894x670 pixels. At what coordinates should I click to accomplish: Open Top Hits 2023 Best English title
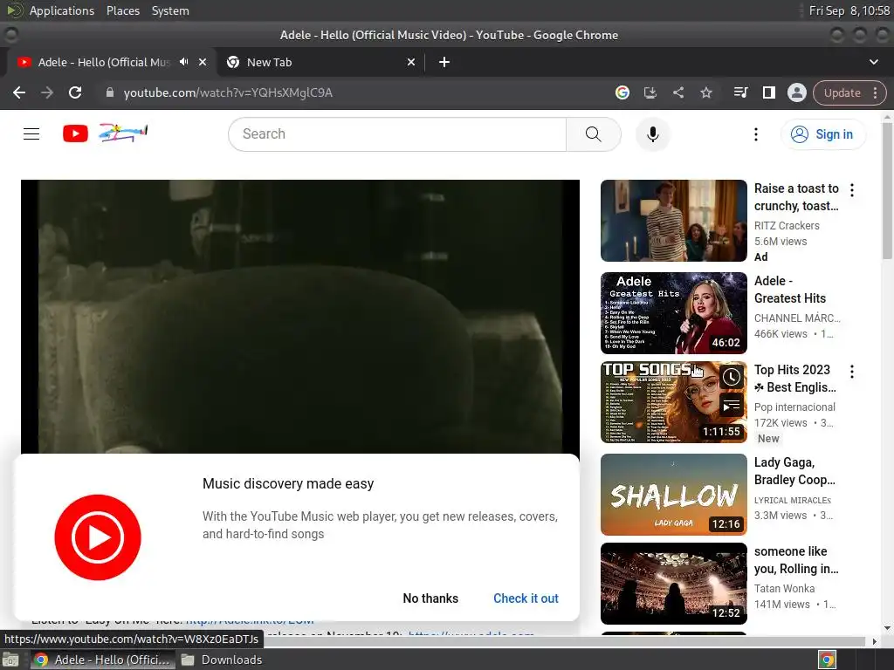pyautogui.click(x=794, y=379)
